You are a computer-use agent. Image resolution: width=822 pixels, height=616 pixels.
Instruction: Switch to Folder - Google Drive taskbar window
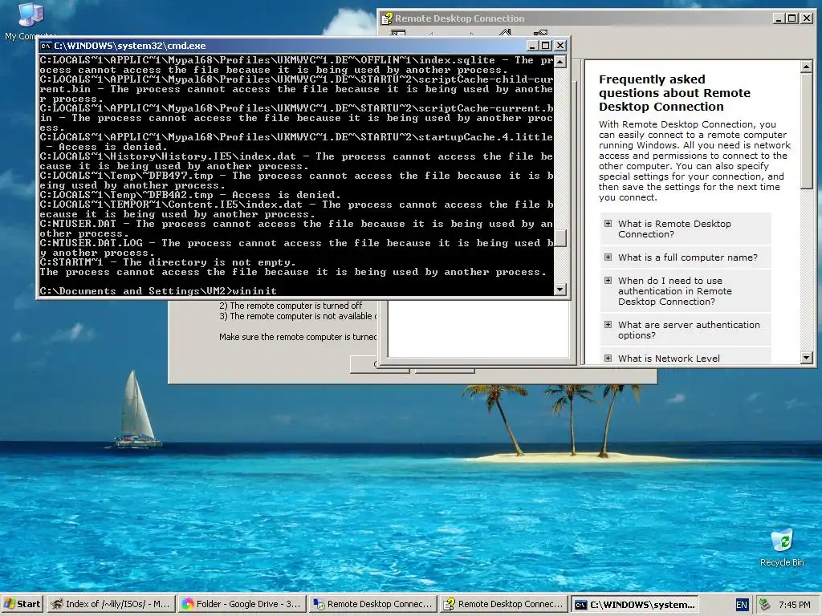pyautogui.click(x=241, y=604)
